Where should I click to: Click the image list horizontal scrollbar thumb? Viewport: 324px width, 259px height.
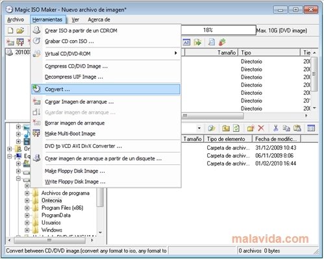[x=212, y=116]
